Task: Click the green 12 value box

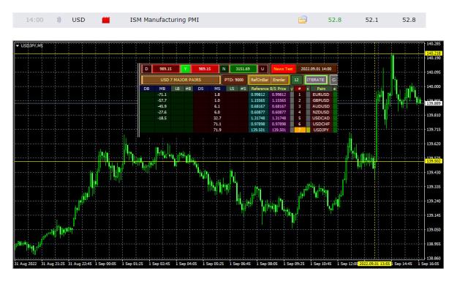Action: [x=296, y=80]
